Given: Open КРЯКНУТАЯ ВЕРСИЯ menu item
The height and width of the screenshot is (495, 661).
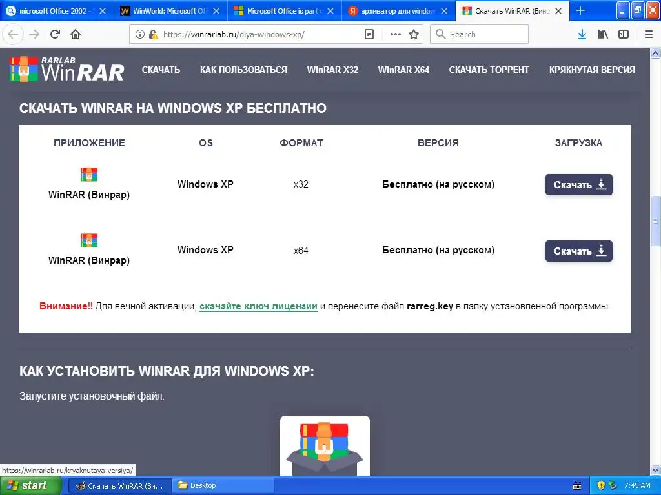Looking at the screenshot, I should [x=592, y=70].
